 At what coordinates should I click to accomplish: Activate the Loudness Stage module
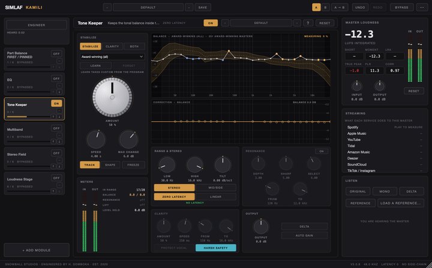pos(56,178)
